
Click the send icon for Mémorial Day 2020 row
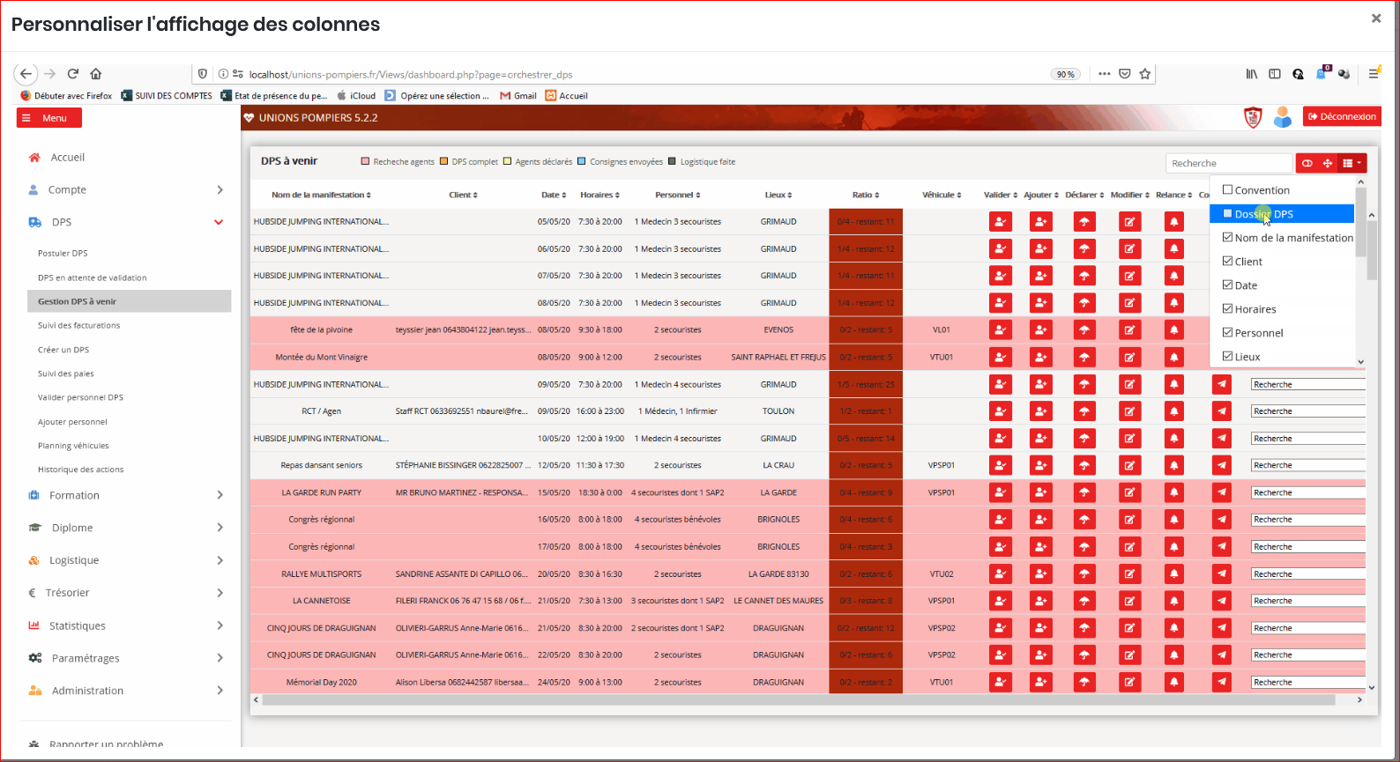(x=1221, y=683)
